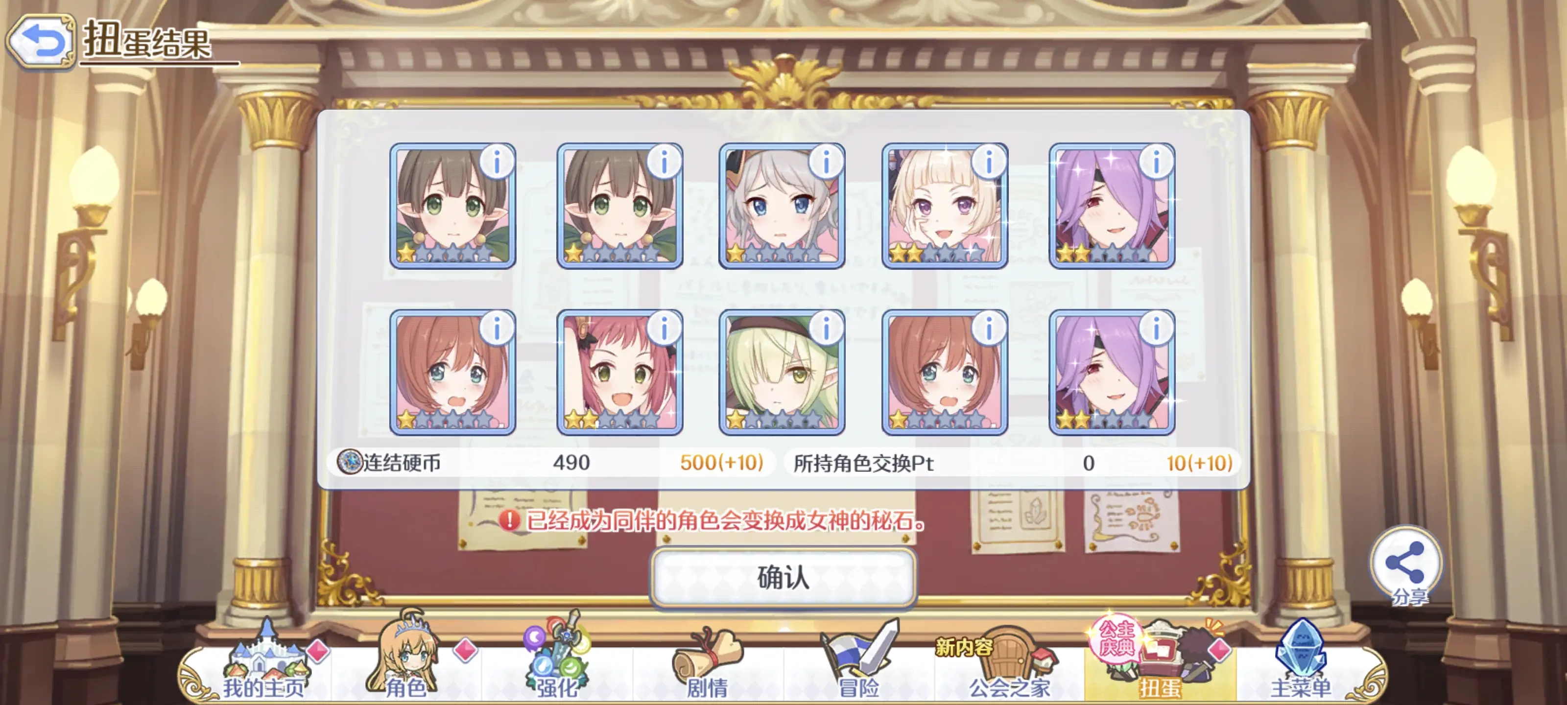Open info for the green-hat elf character
1567x705 pixels.
826,329
